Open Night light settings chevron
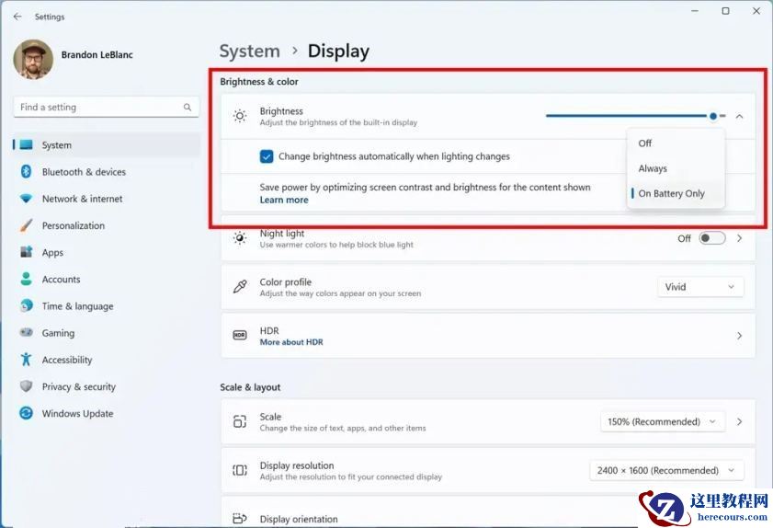The image size is (773, 528). click(739, 238)
